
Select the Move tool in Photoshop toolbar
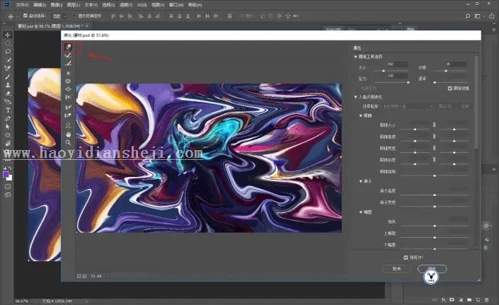pos(8,35)
